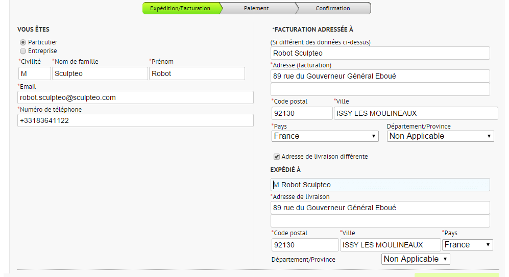509x277 pixels.
Task: Go to the Paiement step tab
Action: [256, 8]
